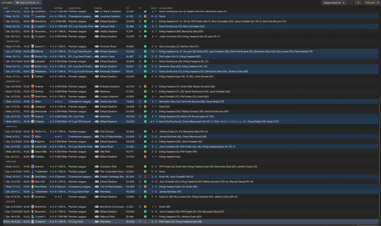Select the Man Utd fixture row circle

coord(4,181)
